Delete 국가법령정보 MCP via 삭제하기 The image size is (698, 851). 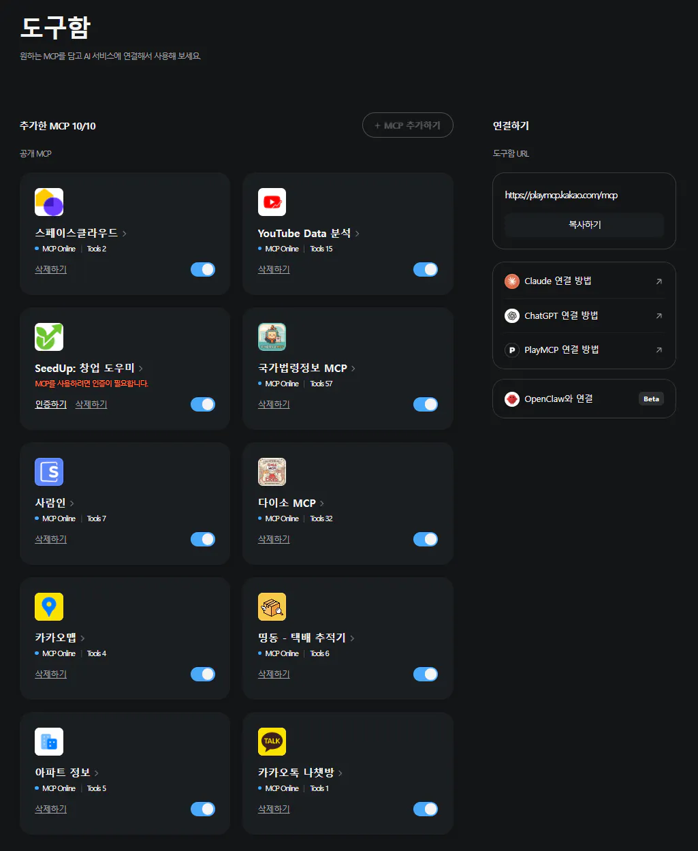[x=274, y=405]
